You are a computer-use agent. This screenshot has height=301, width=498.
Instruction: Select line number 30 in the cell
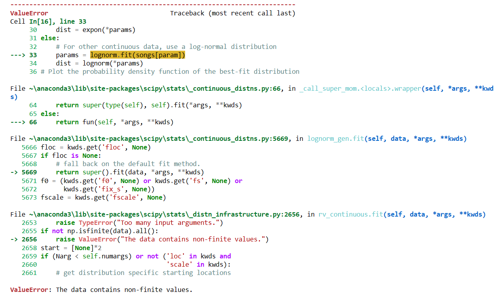point(33,30)
